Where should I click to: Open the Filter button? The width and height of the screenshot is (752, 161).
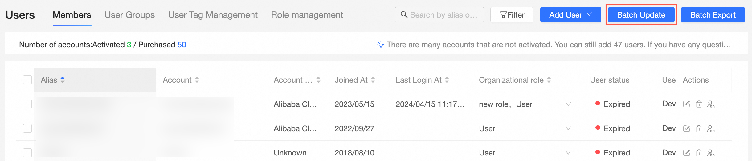point(512,15)
